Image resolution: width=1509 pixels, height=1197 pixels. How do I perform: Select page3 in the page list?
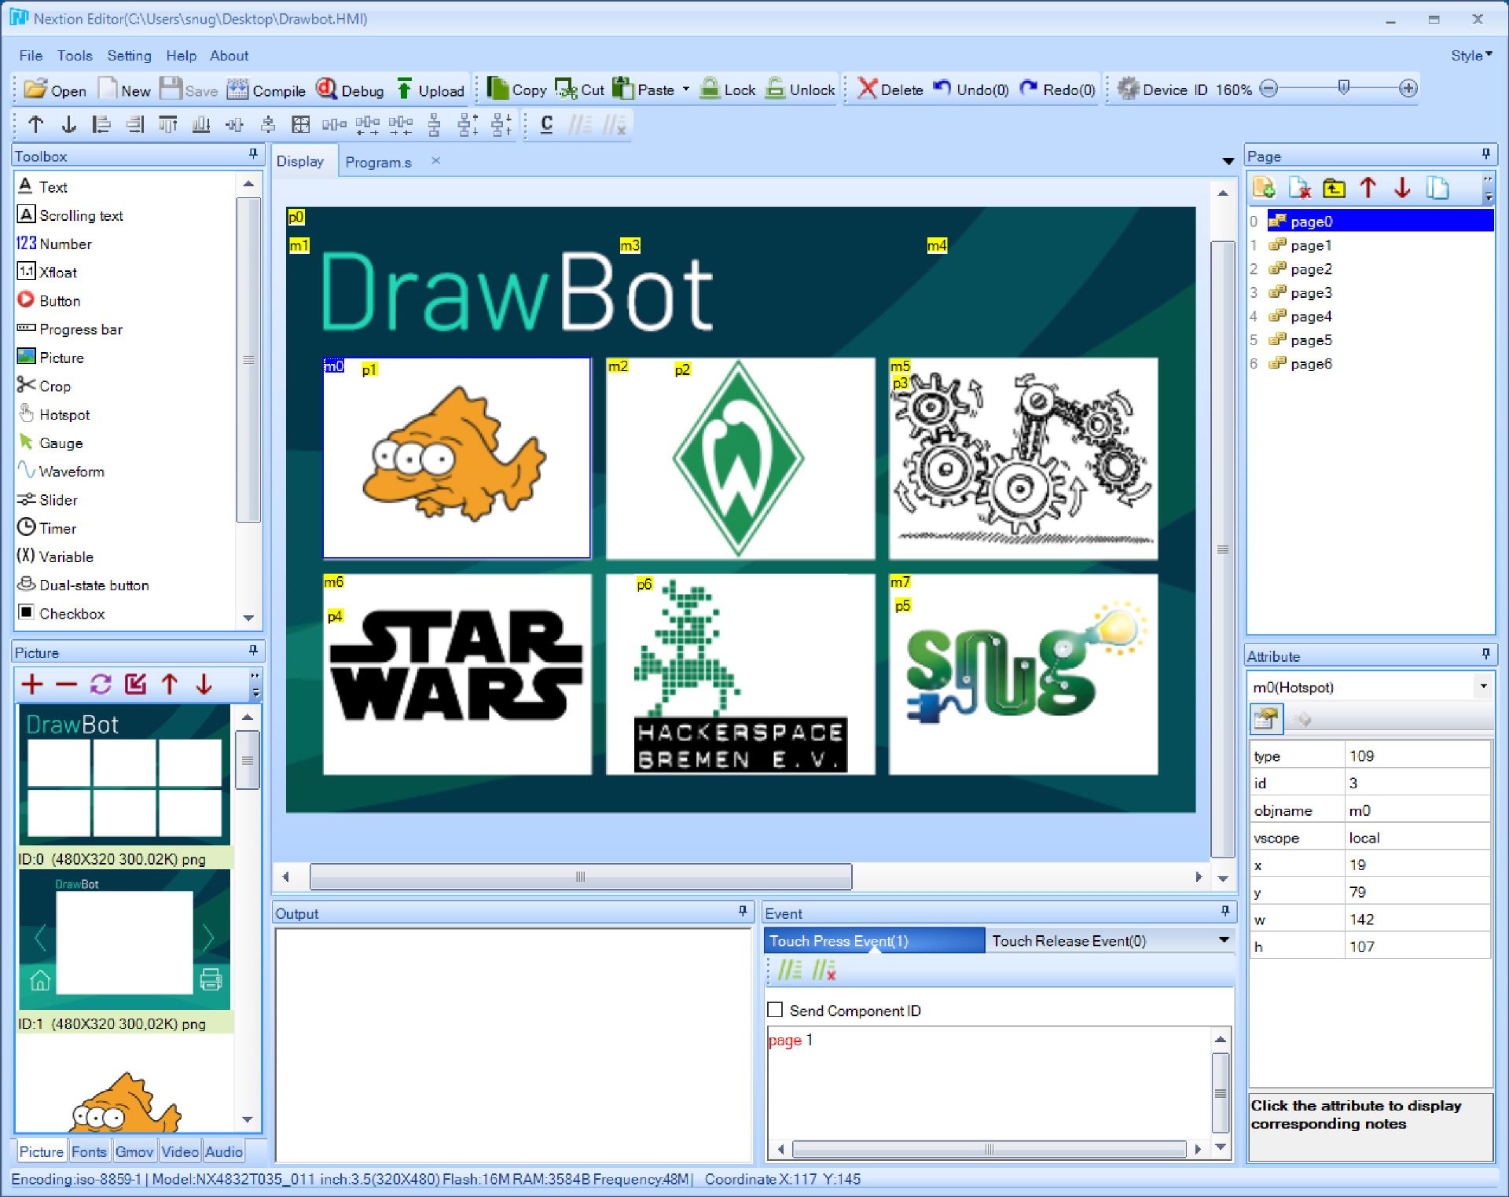click(x=1311, y=292)
